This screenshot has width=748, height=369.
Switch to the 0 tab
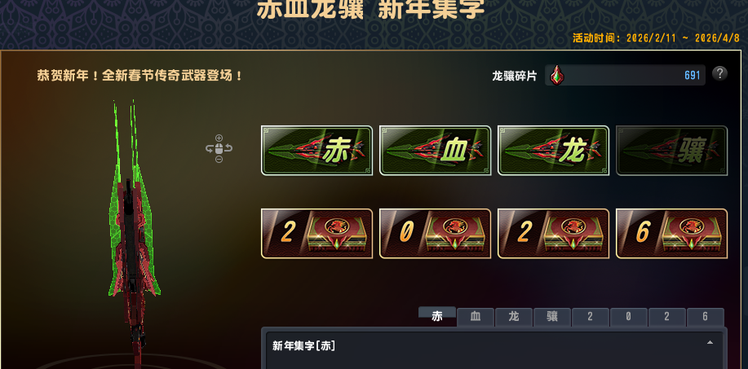(629, 317)
